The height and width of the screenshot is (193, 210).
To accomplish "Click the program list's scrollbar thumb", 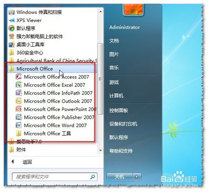I will click(100, 79).
